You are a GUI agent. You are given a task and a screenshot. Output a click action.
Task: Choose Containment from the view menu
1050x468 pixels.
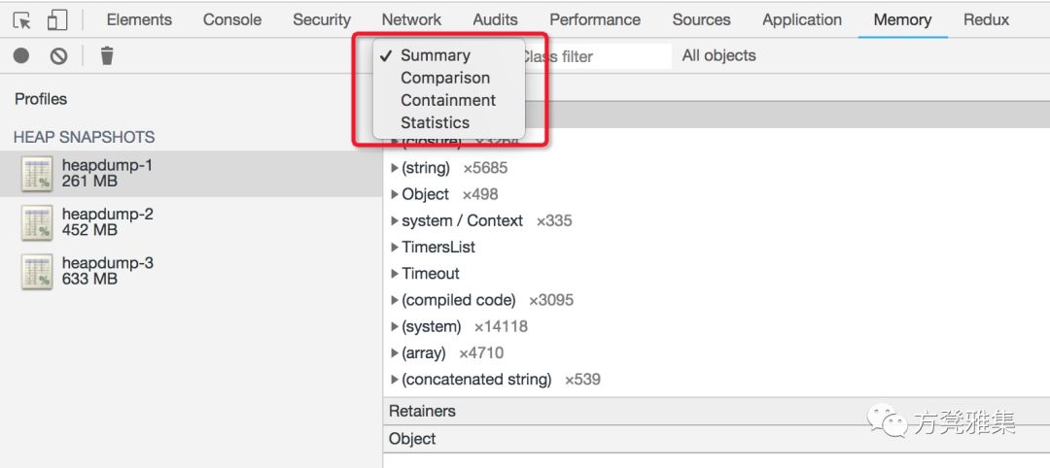click(448, 100)
